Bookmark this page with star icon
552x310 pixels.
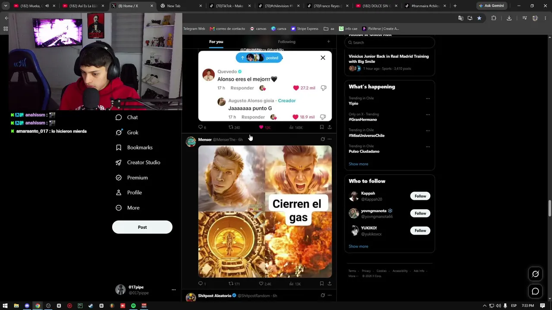pos(479,18)
